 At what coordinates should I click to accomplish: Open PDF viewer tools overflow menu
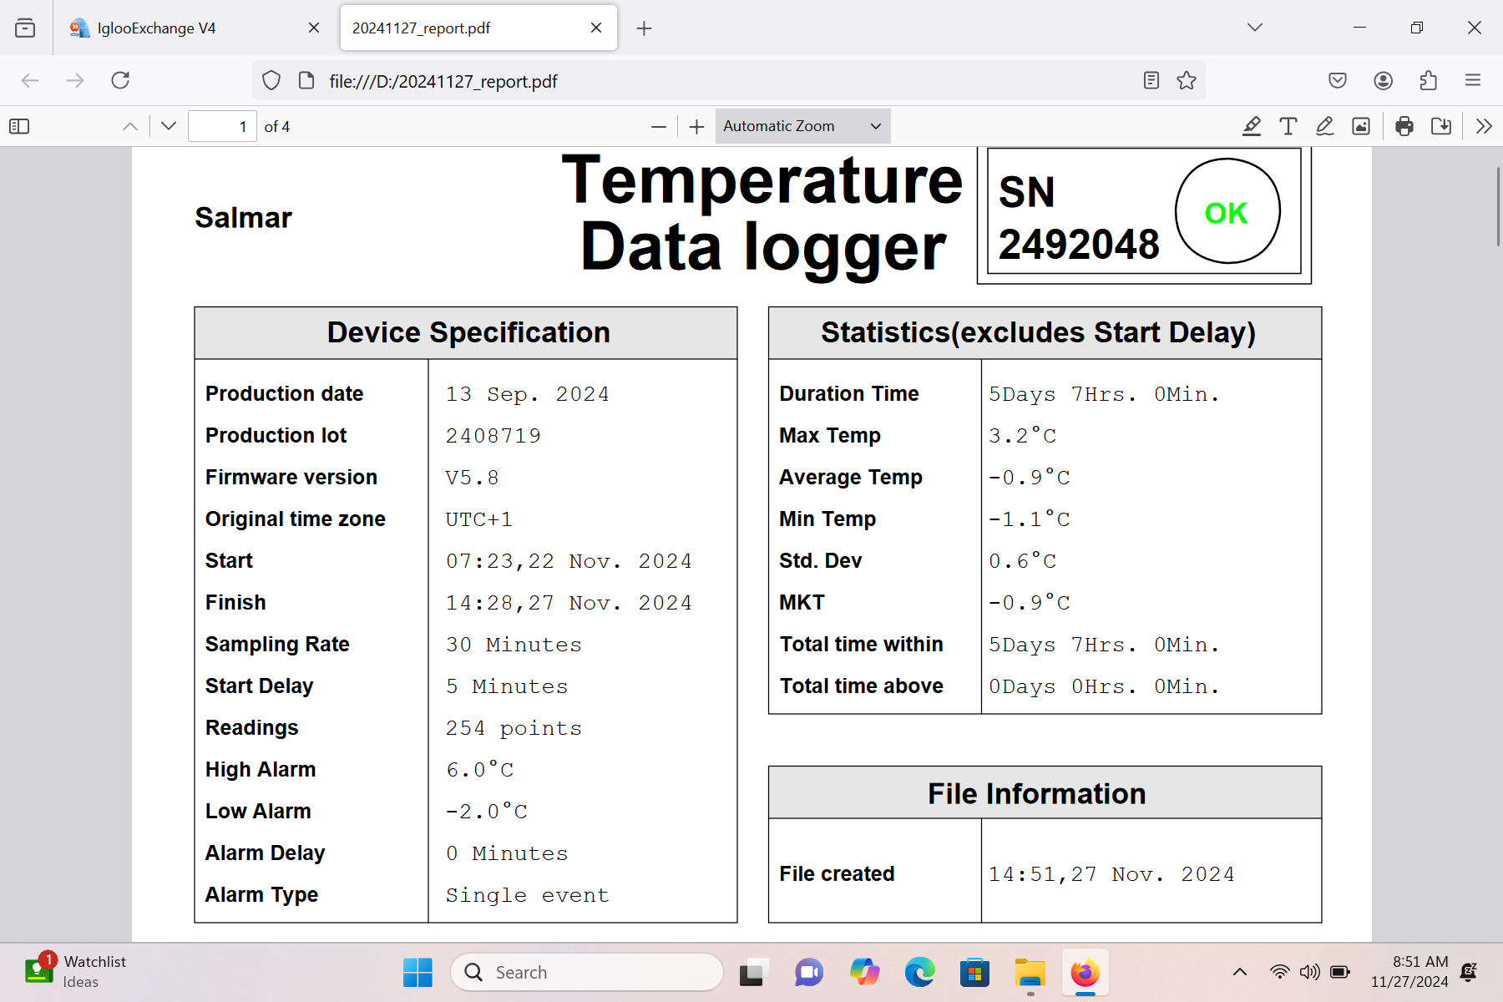click(x=1484, y=126)
